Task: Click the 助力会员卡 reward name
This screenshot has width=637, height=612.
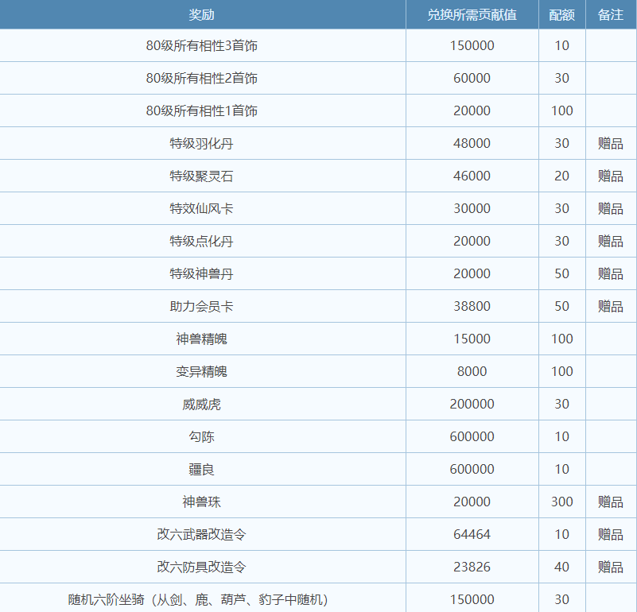Action: tap(201, 307)
